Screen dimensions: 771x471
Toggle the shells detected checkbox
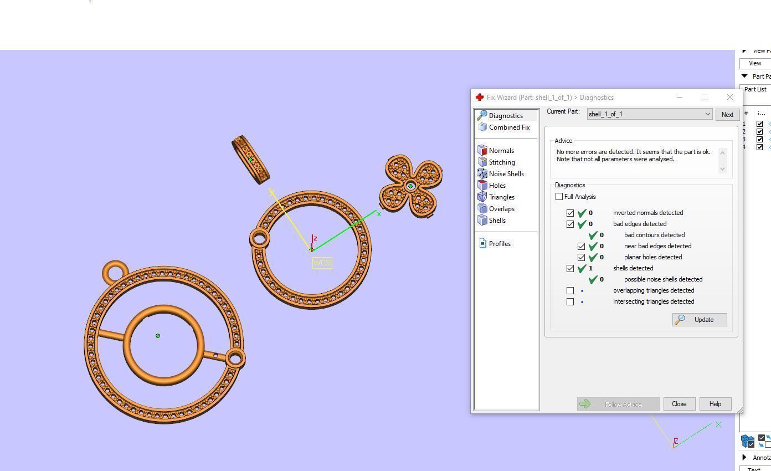pos(570,268)
